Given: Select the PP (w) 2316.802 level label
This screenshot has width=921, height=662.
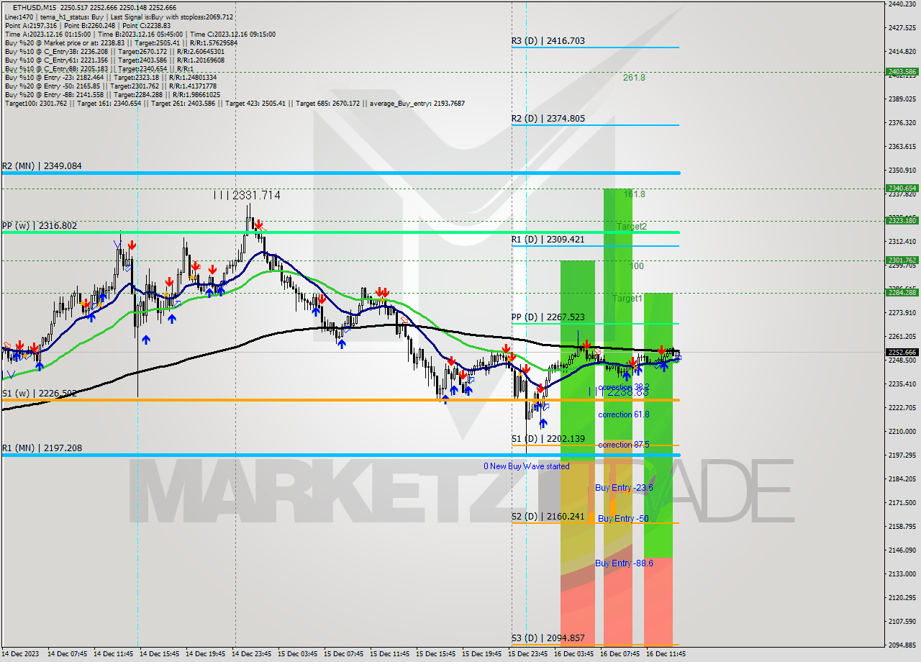Looking at the screenshot, I should 40,225.
